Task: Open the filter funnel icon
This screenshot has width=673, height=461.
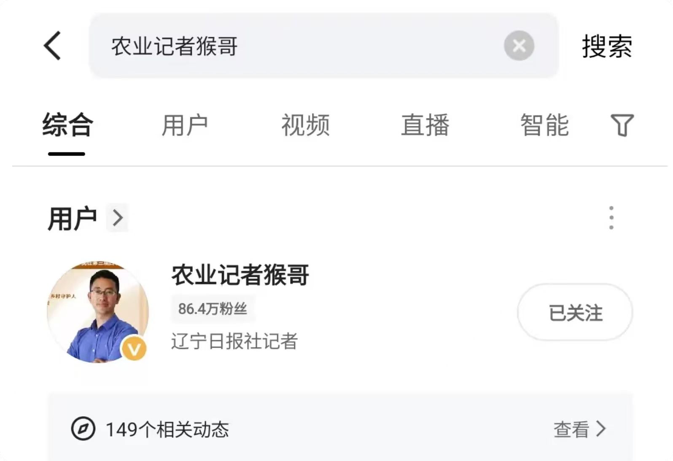Action: [622, 125]
